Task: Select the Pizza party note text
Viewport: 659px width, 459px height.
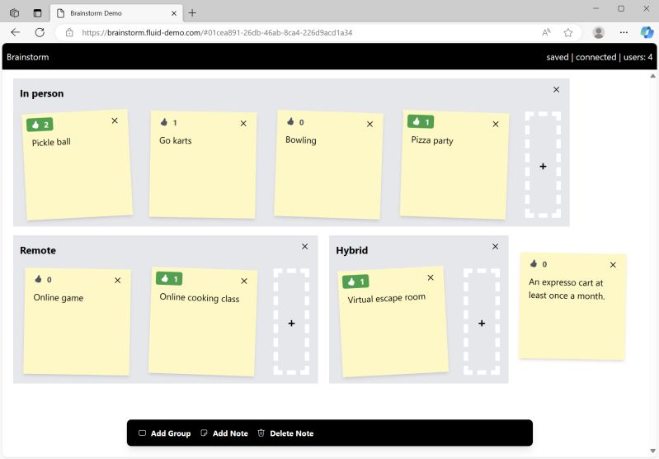Action: [x=432, y=140]
